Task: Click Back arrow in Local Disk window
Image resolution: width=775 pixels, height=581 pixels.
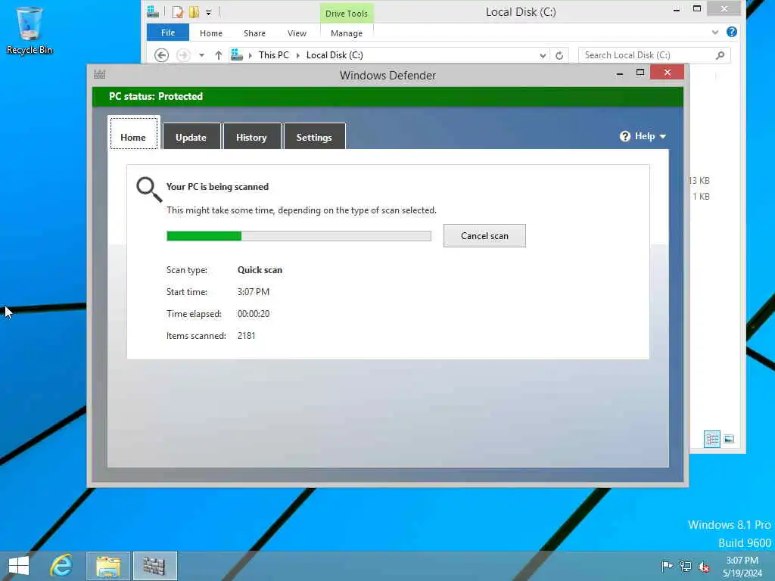Action: point(161,55)
